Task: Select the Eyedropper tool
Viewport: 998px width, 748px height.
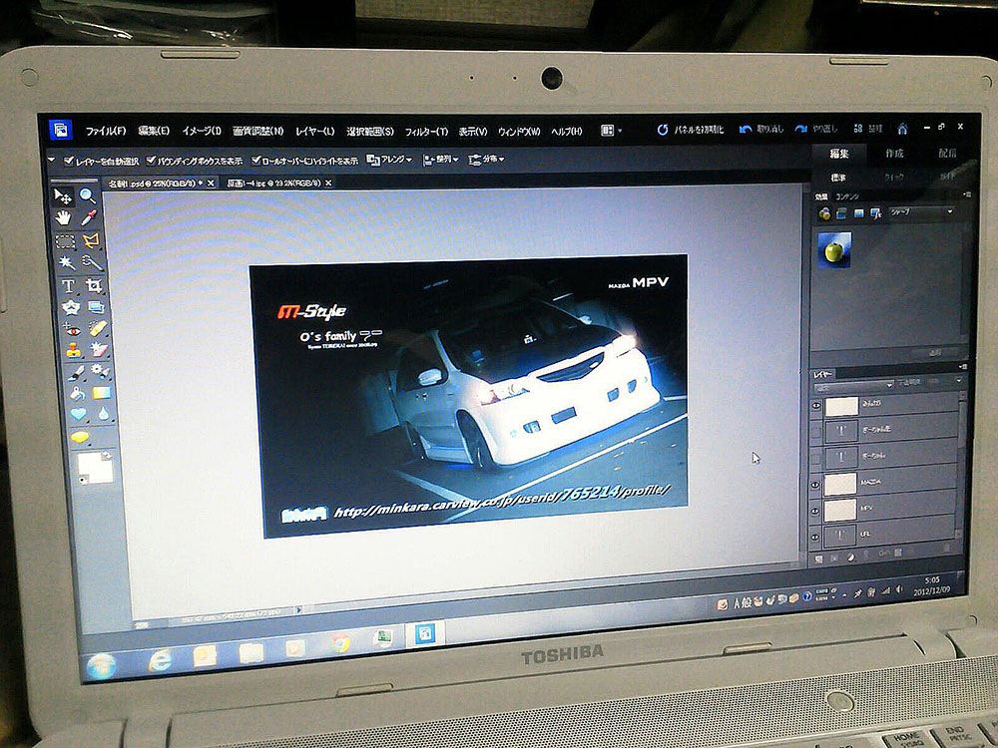Action: click(89, 218)
